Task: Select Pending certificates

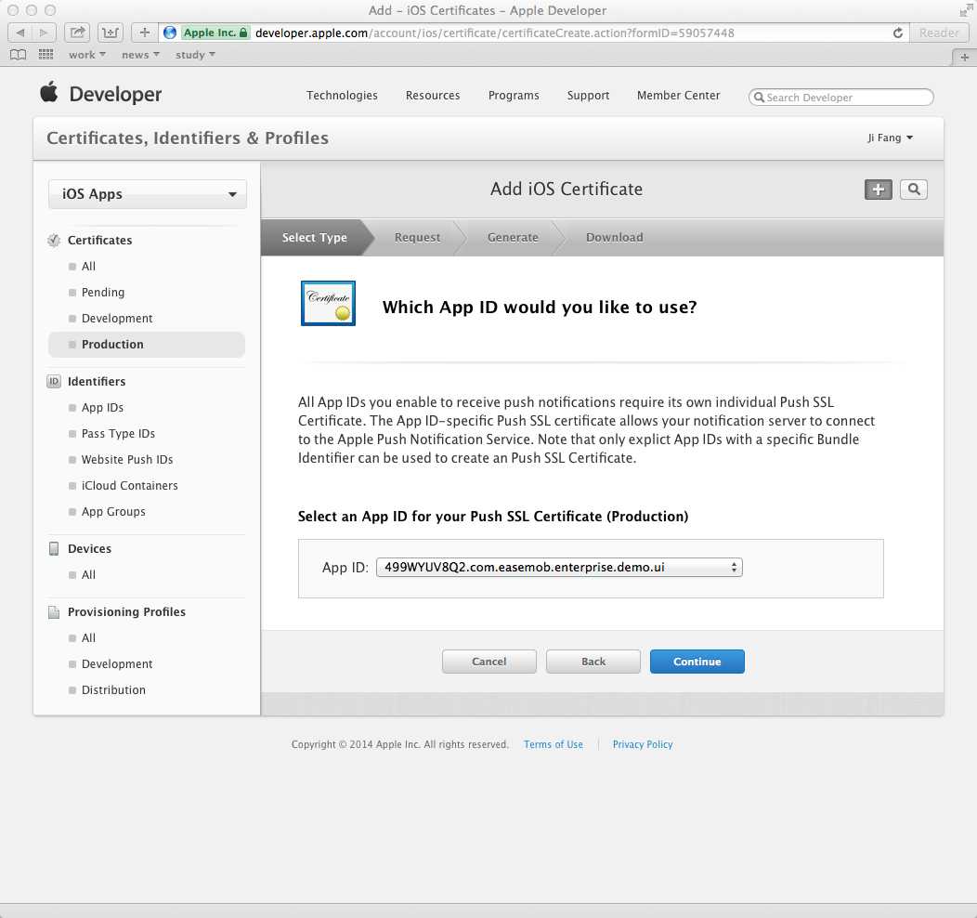Action: [x=103, y=293]
